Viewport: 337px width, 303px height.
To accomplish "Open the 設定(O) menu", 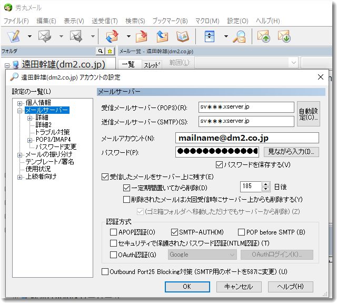I will click(237, 21).
